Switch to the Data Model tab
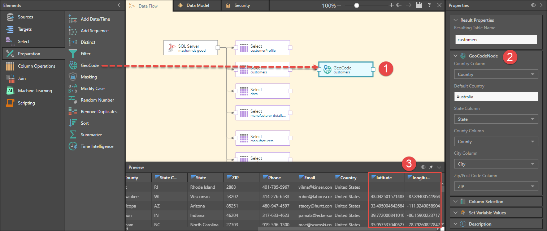The height and width of the screenshot is (231, 547). click(197, 5)
